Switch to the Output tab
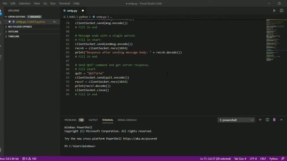The height and width of the screenshot is (161, 287). click(93, 120)
